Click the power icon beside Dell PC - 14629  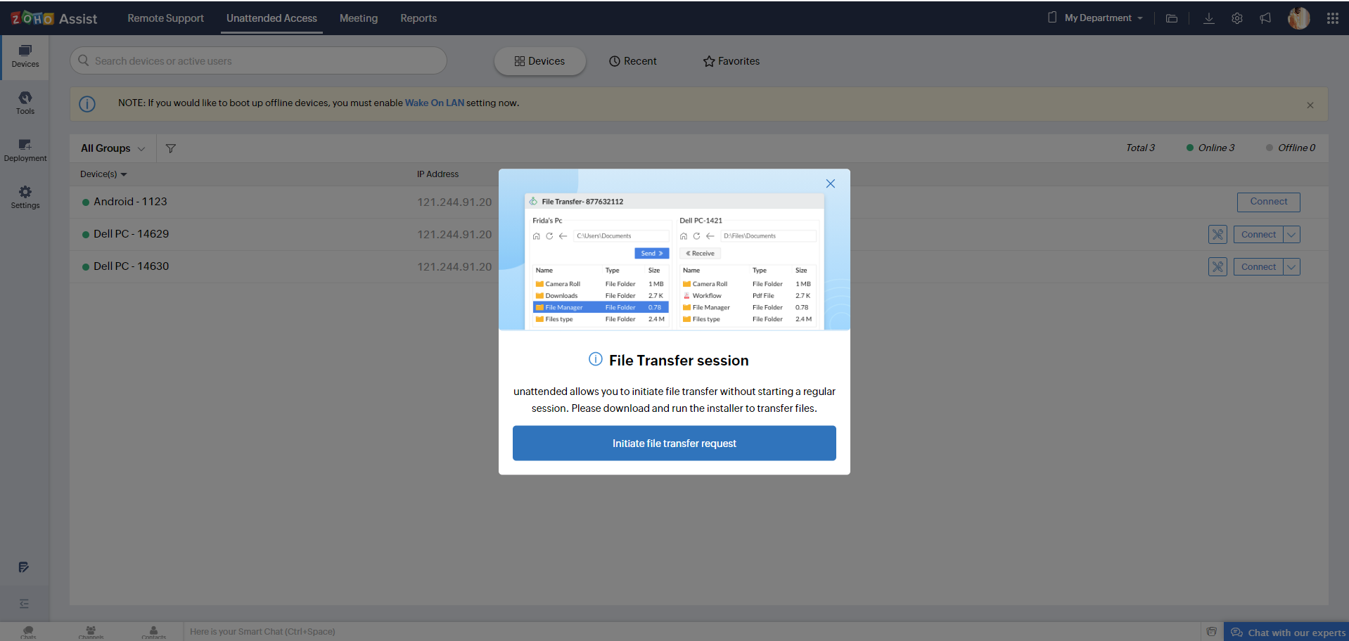point(1217,234)
